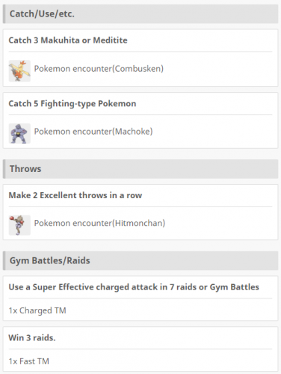Select the Catch/Use/etc. section header
The width and height of the screenshot is (281, 374).
[140, 14]
